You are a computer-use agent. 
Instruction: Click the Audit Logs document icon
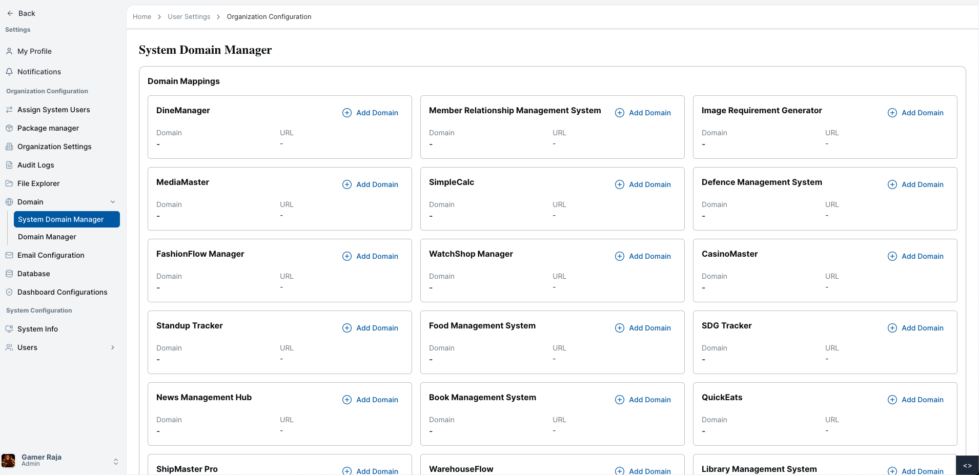(x=10, y=165)
